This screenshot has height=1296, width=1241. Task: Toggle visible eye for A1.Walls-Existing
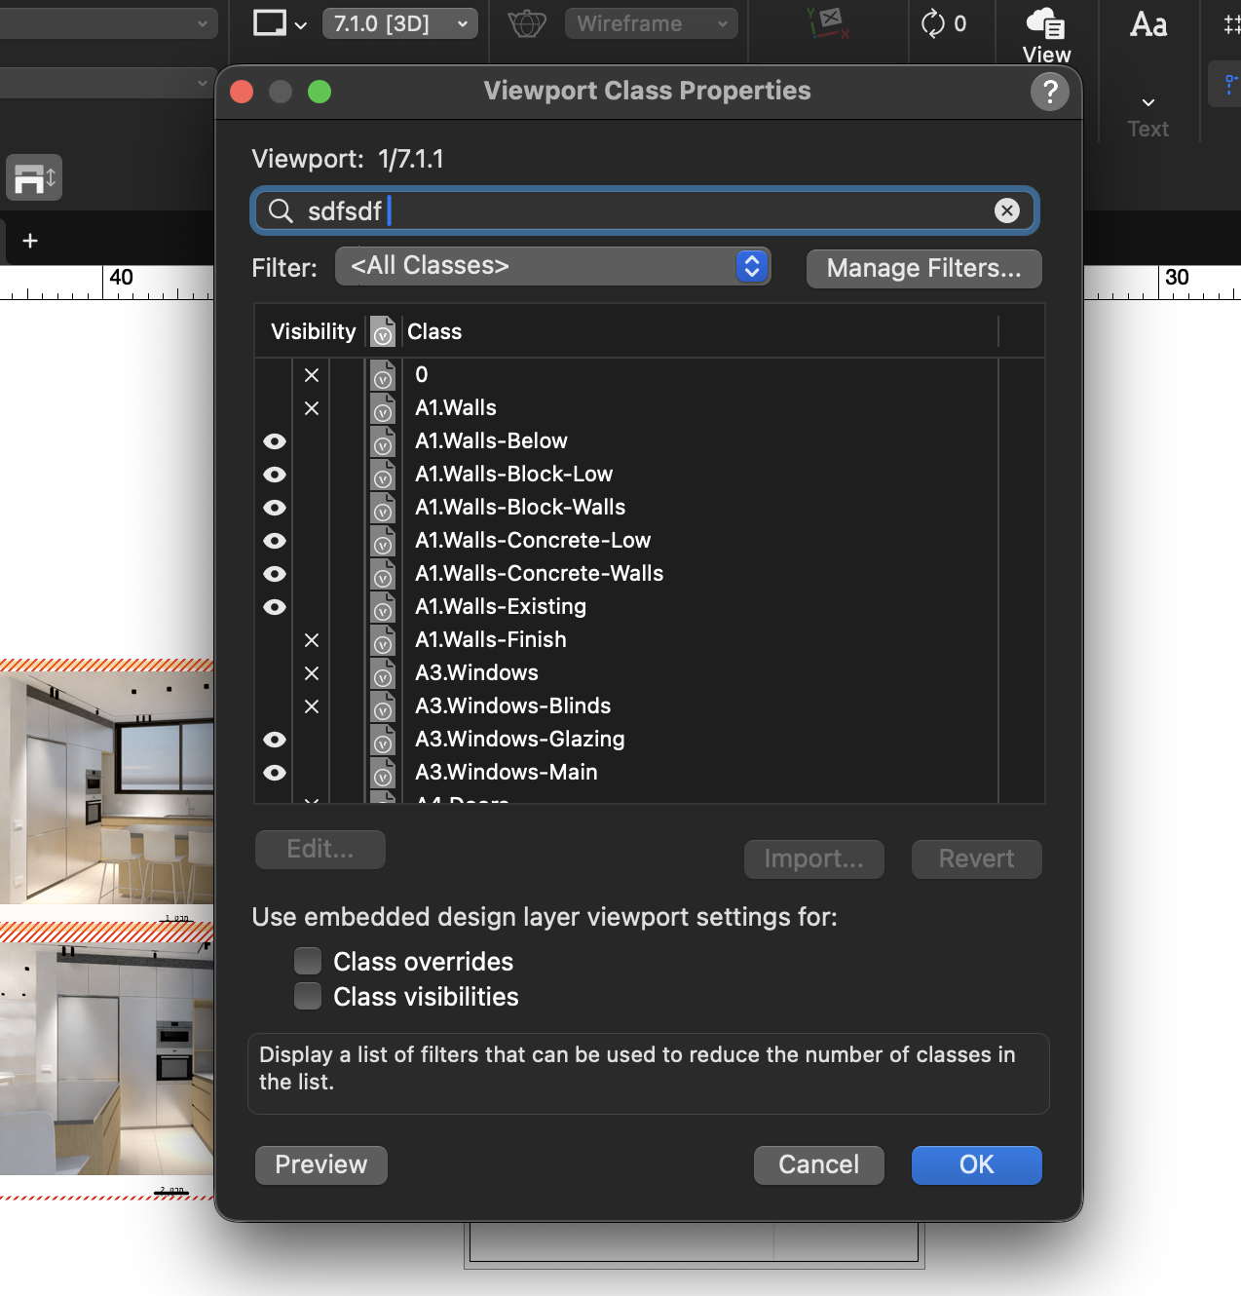point(275,607)
